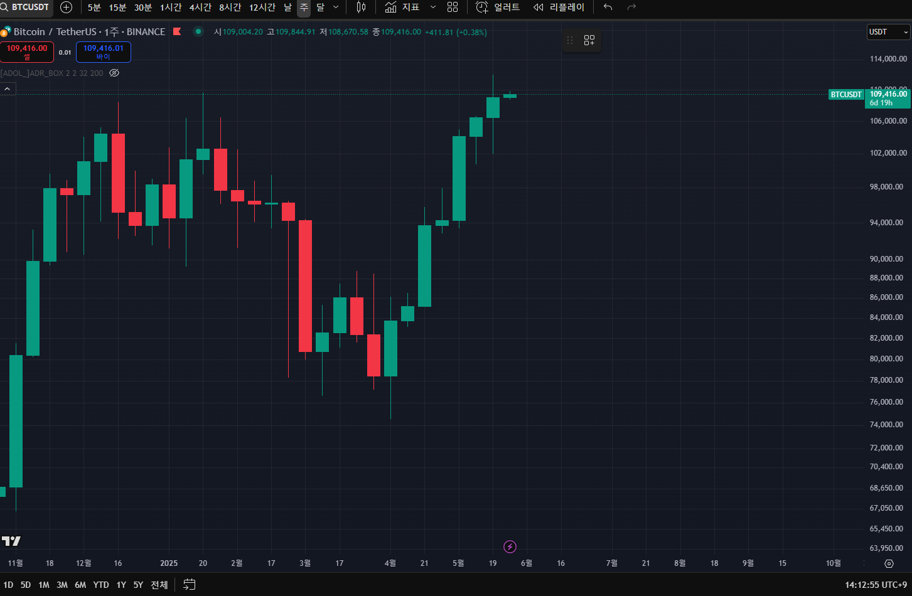Set the date range to 5D

(26, 585)
